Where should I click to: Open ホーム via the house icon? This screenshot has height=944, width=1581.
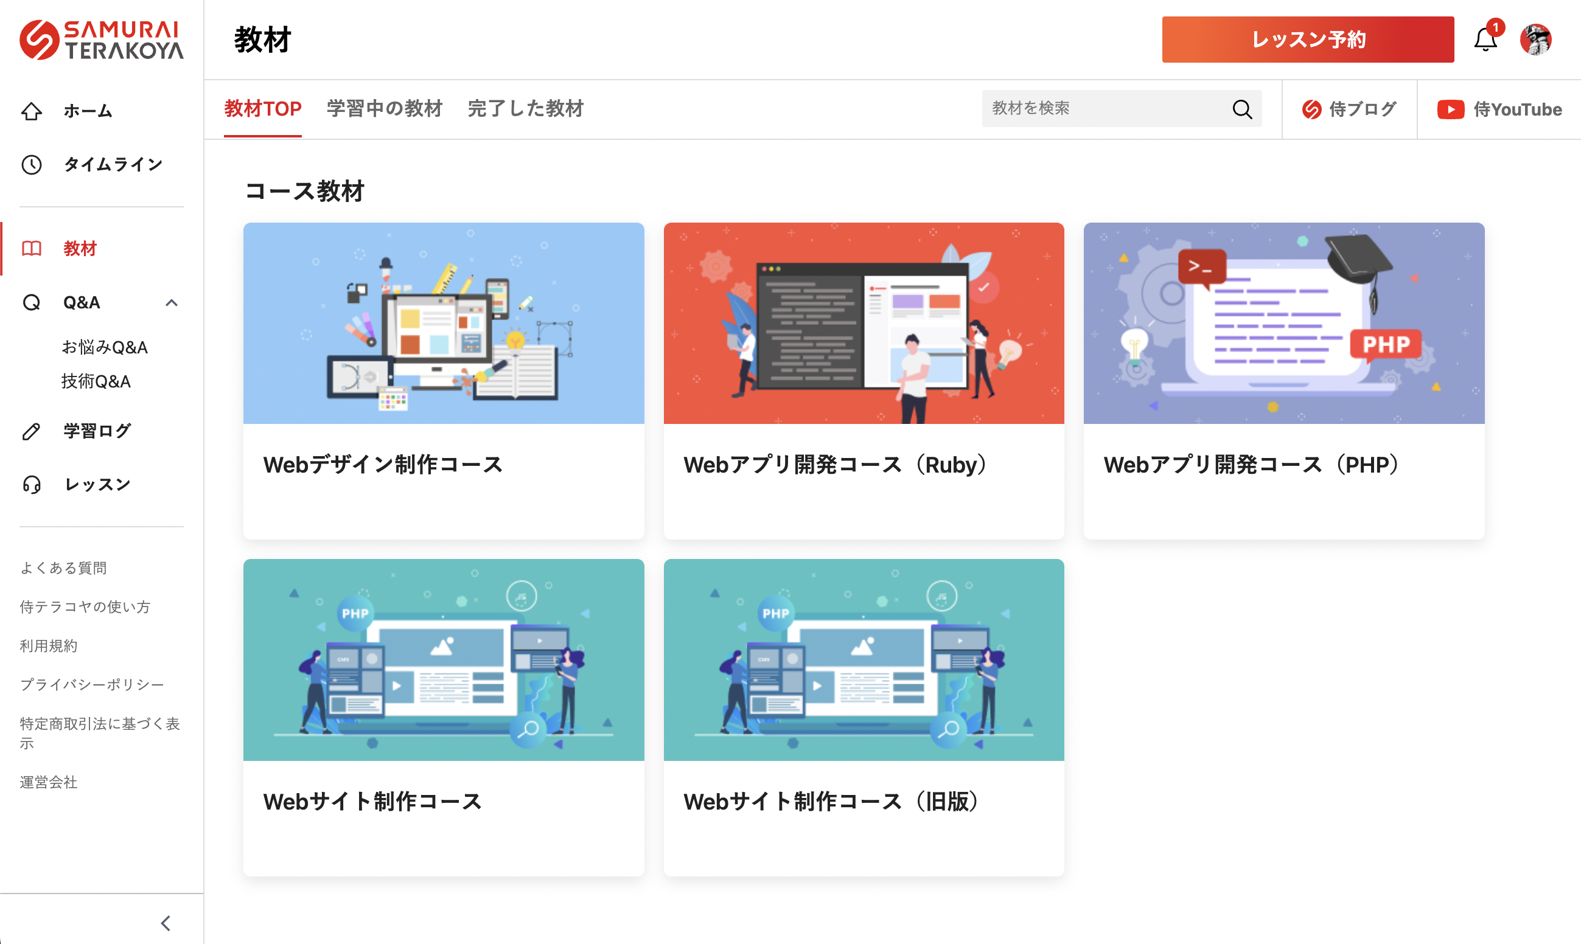pos(32,111)
